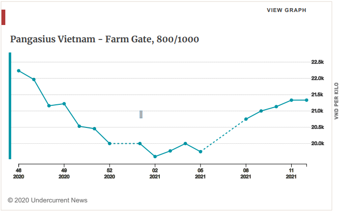Image resolution: width=340 pixels, height=213 pixels.
Task: Click the VND PER KILO axis title
Action: point(336,101)
